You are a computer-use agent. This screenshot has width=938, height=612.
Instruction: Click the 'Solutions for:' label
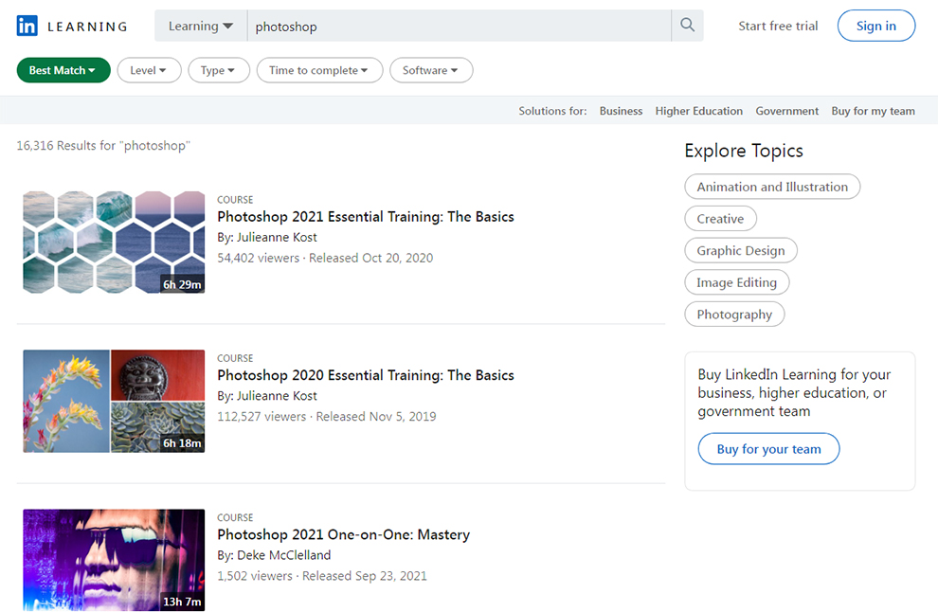552,111
